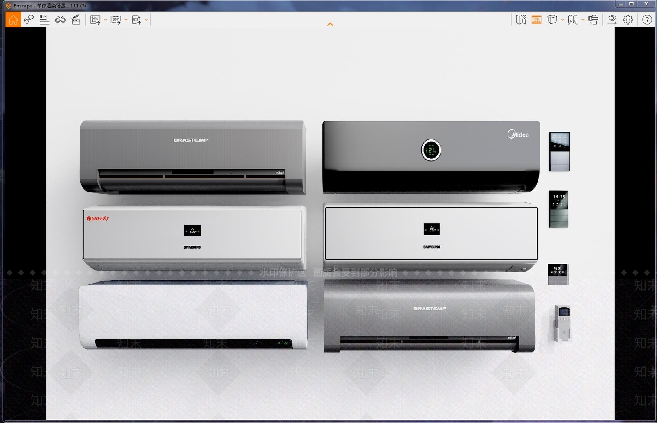Expand the cube render mode dropdown
Screen dimensions: 657x423
[x=563, y=20]
